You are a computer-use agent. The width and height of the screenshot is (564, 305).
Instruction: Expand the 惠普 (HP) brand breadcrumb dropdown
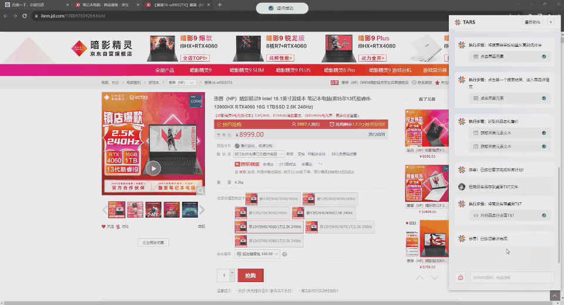click(182, 83)
